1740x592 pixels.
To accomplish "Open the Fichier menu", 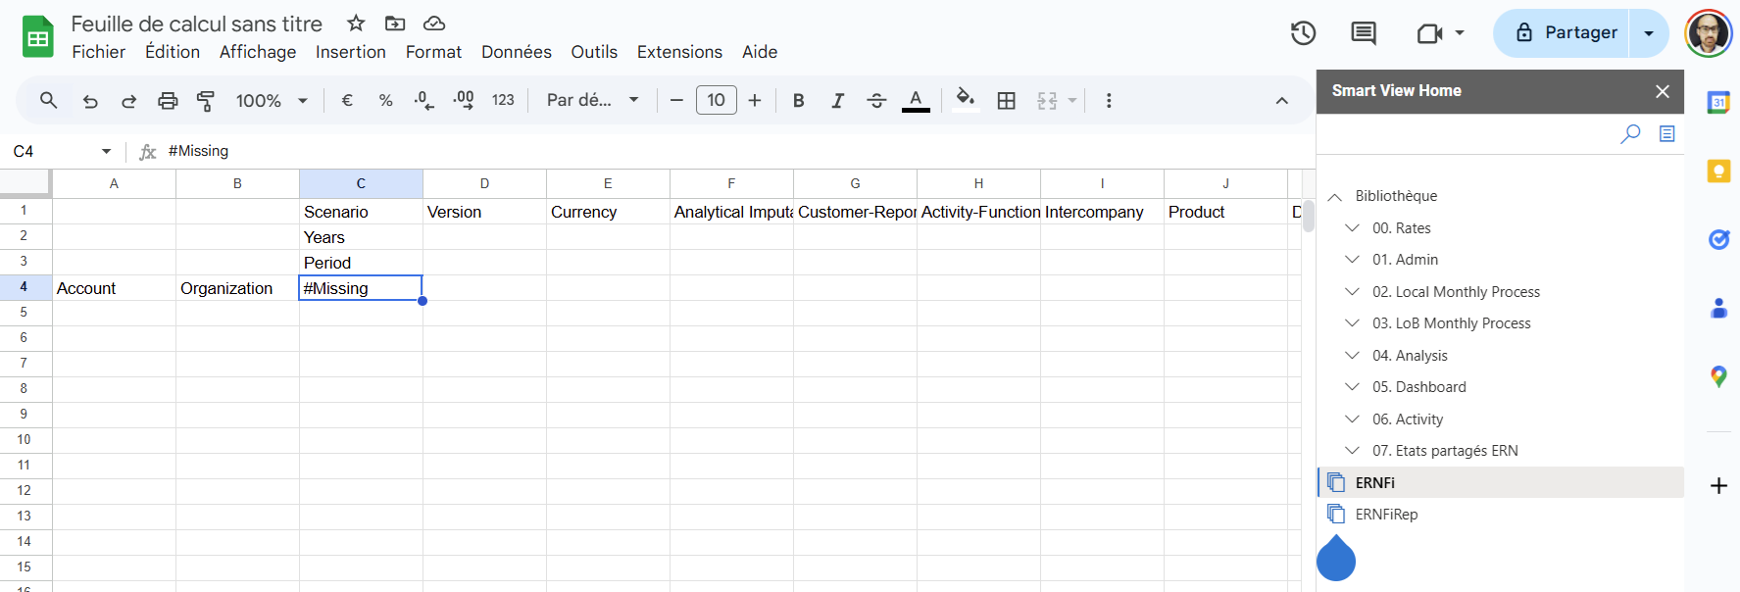I will coord(98,52).
